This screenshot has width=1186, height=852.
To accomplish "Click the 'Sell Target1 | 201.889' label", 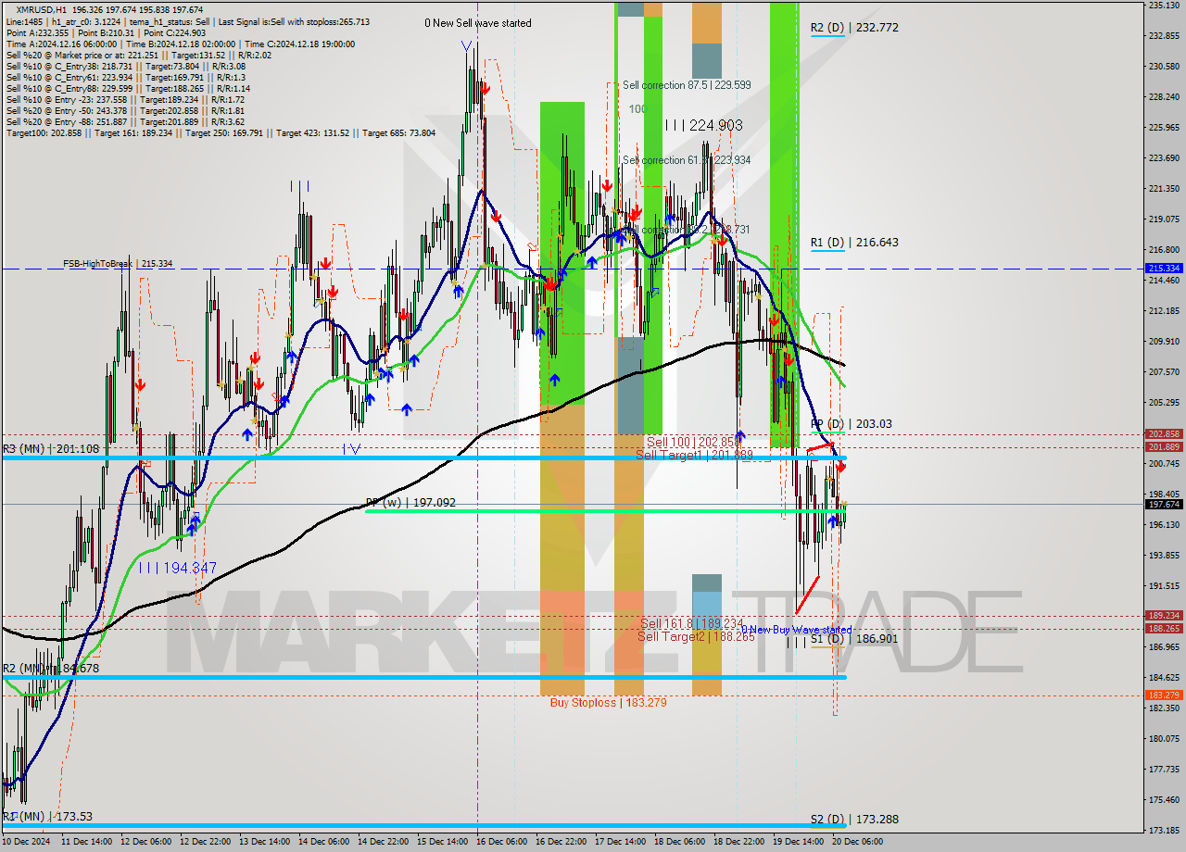I will tap(694, 455).
